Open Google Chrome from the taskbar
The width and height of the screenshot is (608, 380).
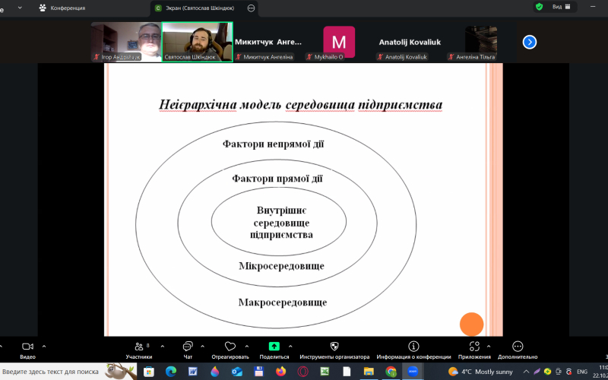391,372
